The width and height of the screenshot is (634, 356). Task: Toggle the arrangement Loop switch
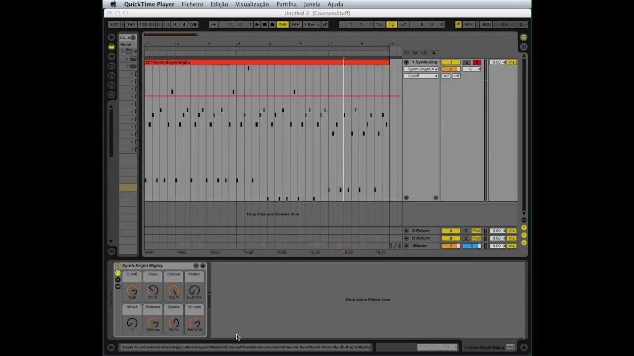392,24
